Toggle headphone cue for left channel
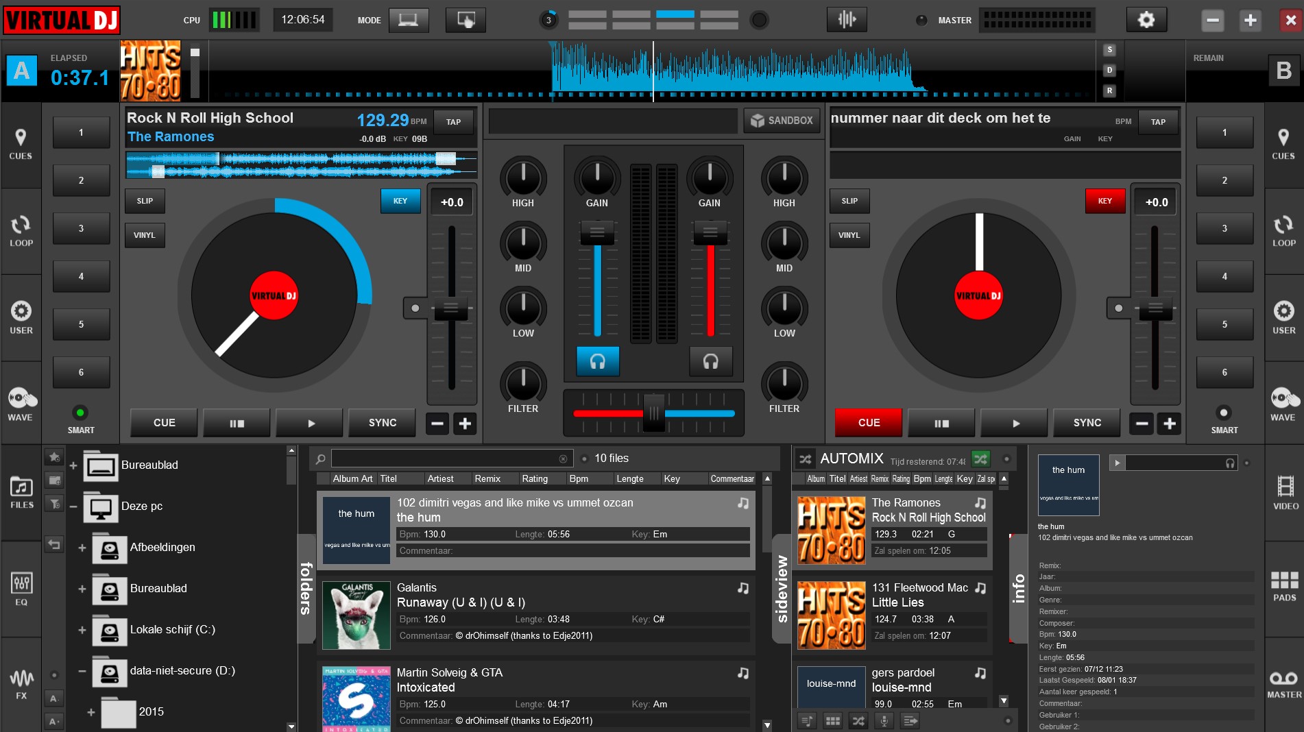The image size is (1304, 732). [x=597, y=361]
